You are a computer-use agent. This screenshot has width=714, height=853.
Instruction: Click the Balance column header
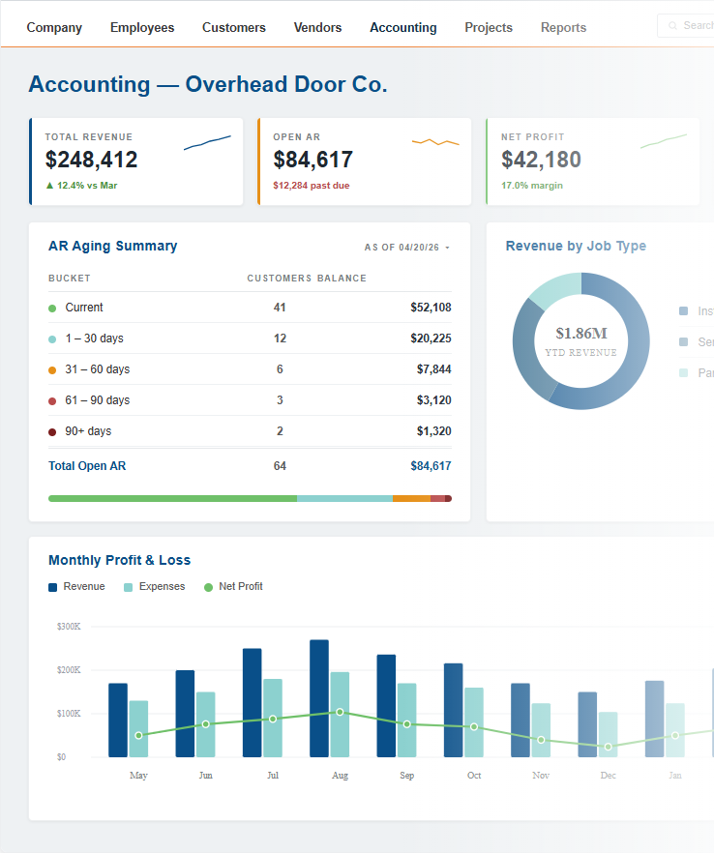tap(342, 278)
